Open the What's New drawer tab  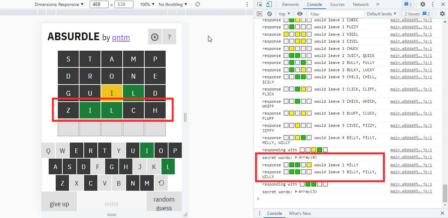[x=300, y=213]
